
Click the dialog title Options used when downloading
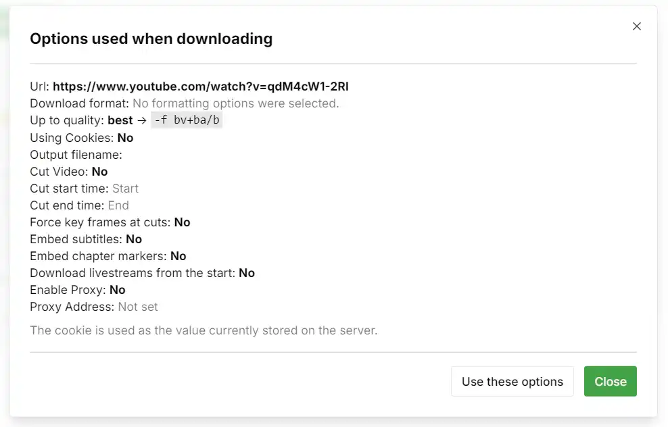(151, 39)
